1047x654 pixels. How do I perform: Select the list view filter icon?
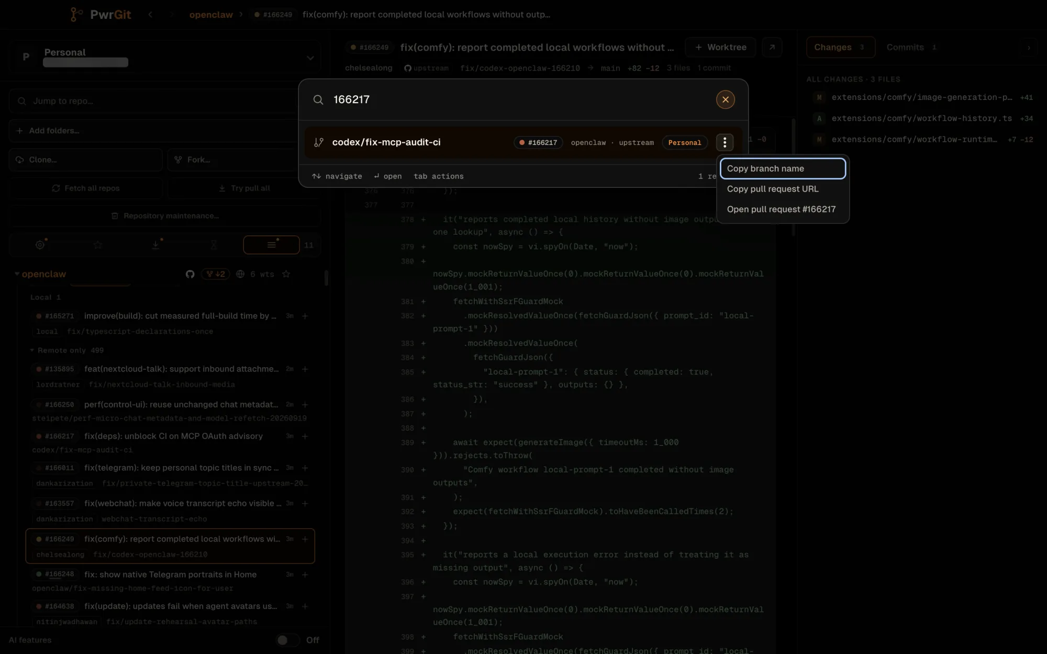point(271,244)
